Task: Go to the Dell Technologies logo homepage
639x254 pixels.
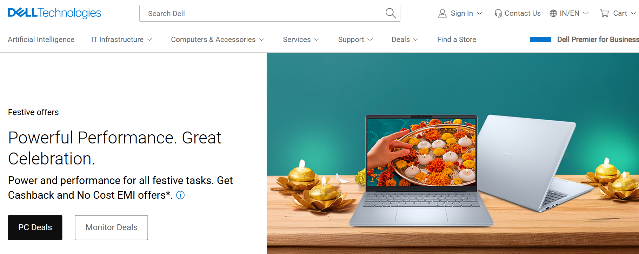Action: pyautogui.click(x=54, y=13)
